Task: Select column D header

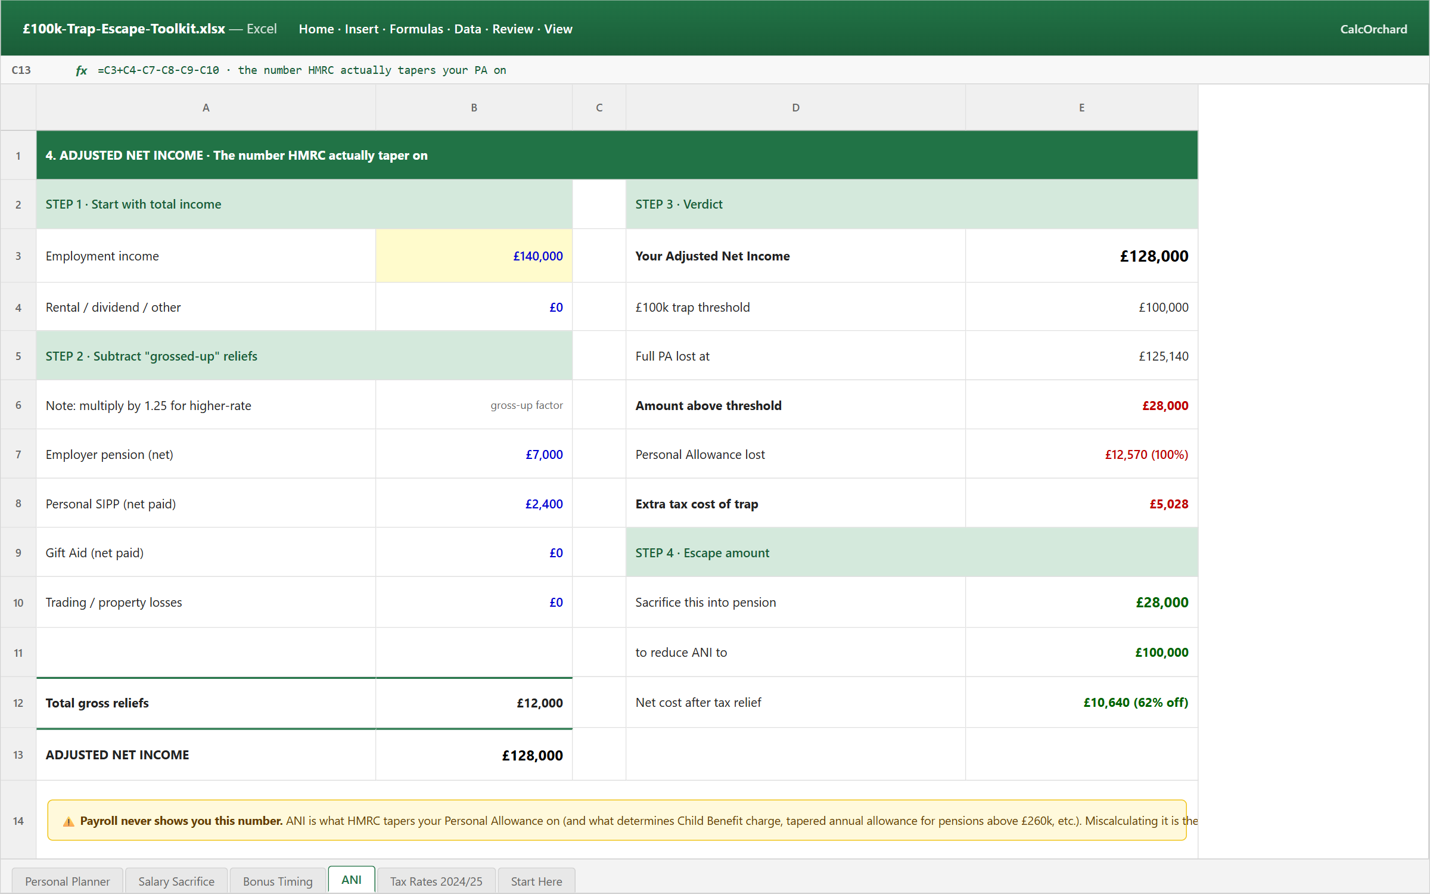Action: [795, 107]
